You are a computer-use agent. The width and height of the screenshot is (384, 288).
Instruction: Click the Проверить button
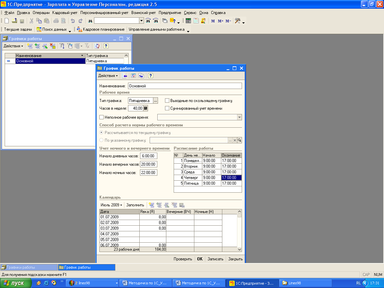pyautogui.click(x=183, y=259)
